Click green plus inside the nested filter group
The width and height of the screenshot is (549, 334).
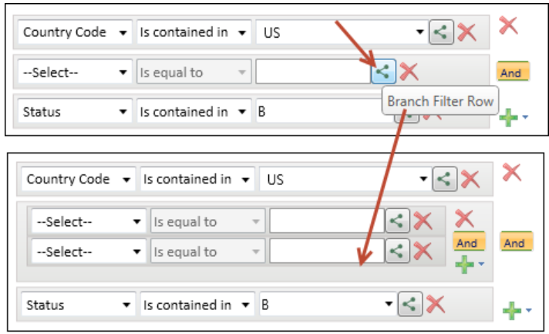coord(464,265)
